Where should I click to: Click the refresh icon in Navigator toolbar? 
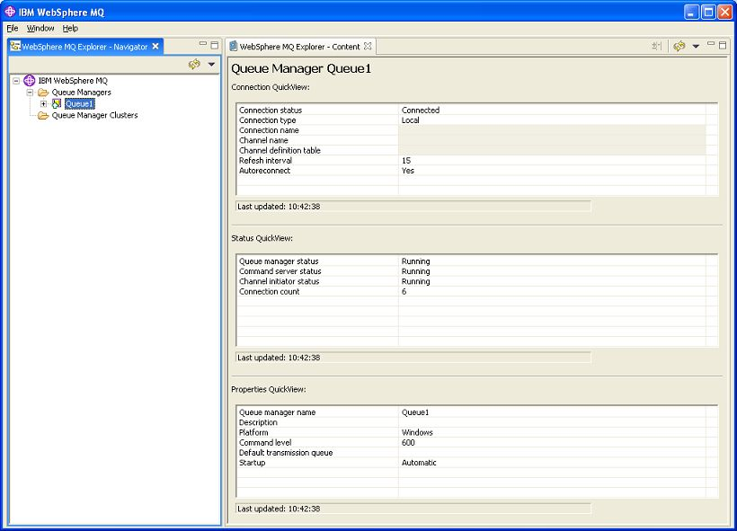tap(194, 64)
